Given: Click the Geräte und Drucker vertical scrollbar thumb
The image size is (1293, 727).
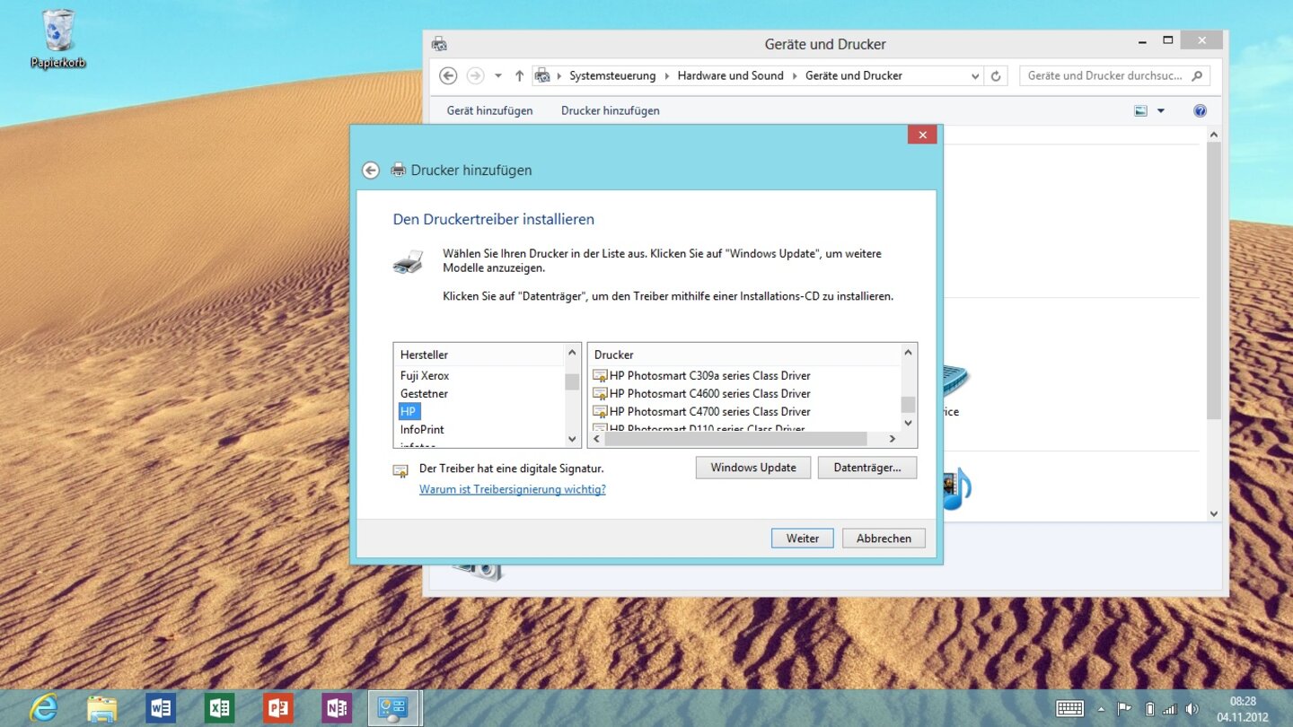Looking at the screenshot, I should point(1214,280).
